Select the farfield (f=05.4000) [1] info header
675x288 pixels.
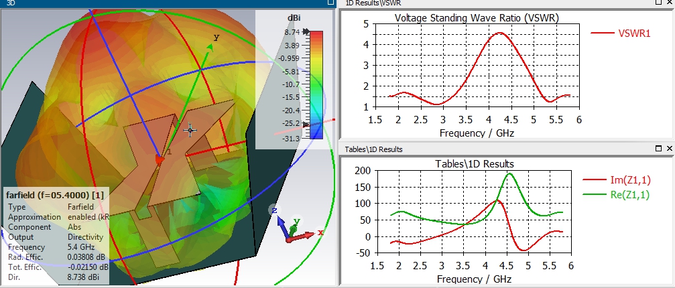55,195
